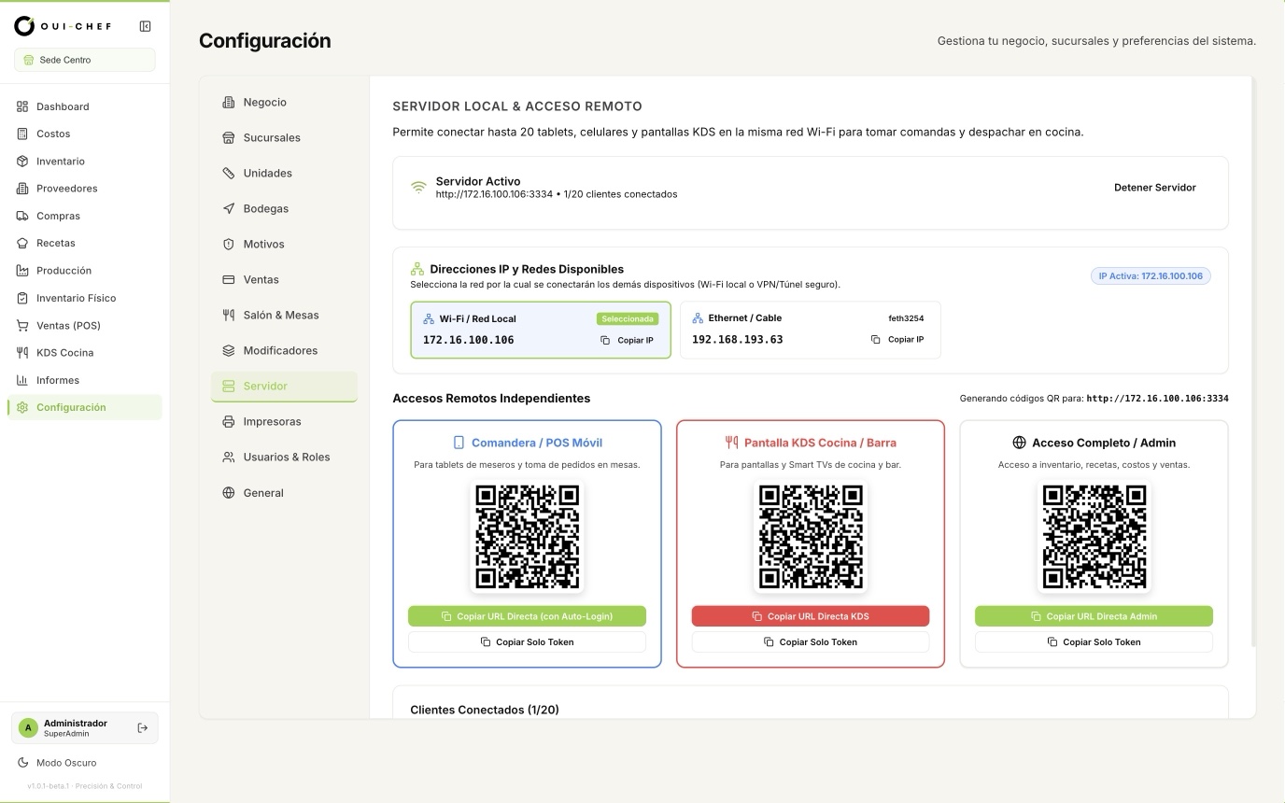Click the settings panel vertical scrollbar
The height and width of the screenshot is (803, 1285).
pyautogui.click(x=1253, y=362)
